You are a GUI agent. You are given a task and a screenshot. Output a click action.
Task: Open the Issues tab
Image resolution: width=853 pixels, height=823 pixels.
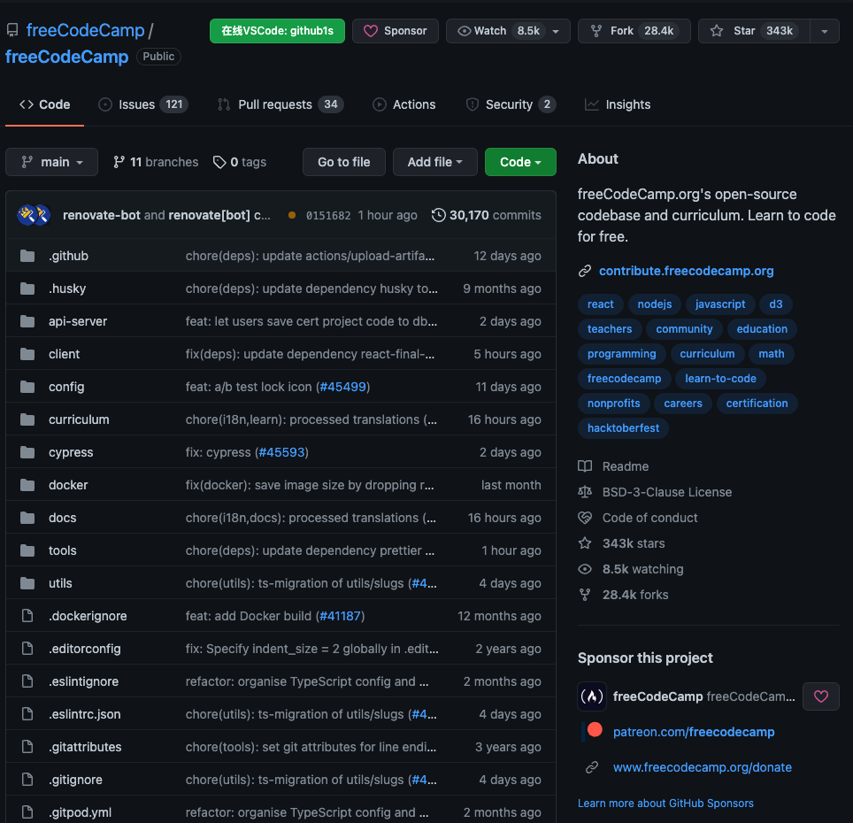(143, 104)
